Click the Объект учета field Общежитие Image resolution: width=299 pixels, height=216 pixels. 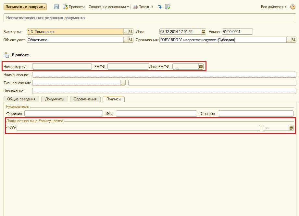(x=75, y=40)
